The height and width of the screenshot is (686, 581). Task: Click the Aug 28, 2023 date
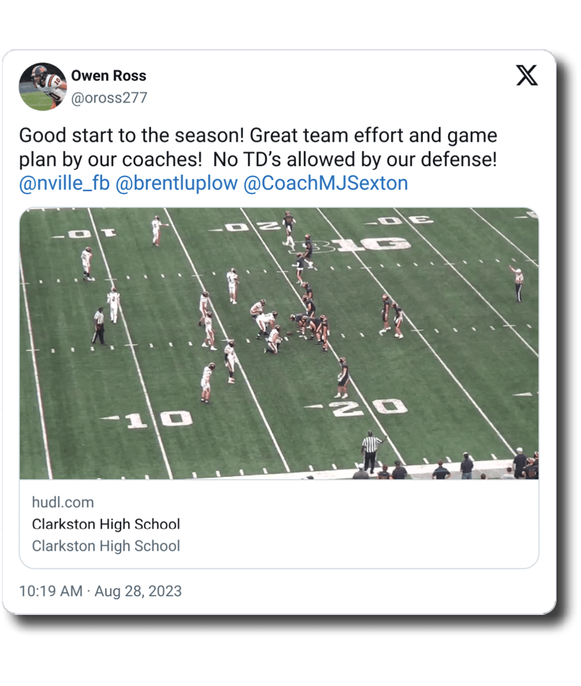pyautogui.click(x=138, y=591)
